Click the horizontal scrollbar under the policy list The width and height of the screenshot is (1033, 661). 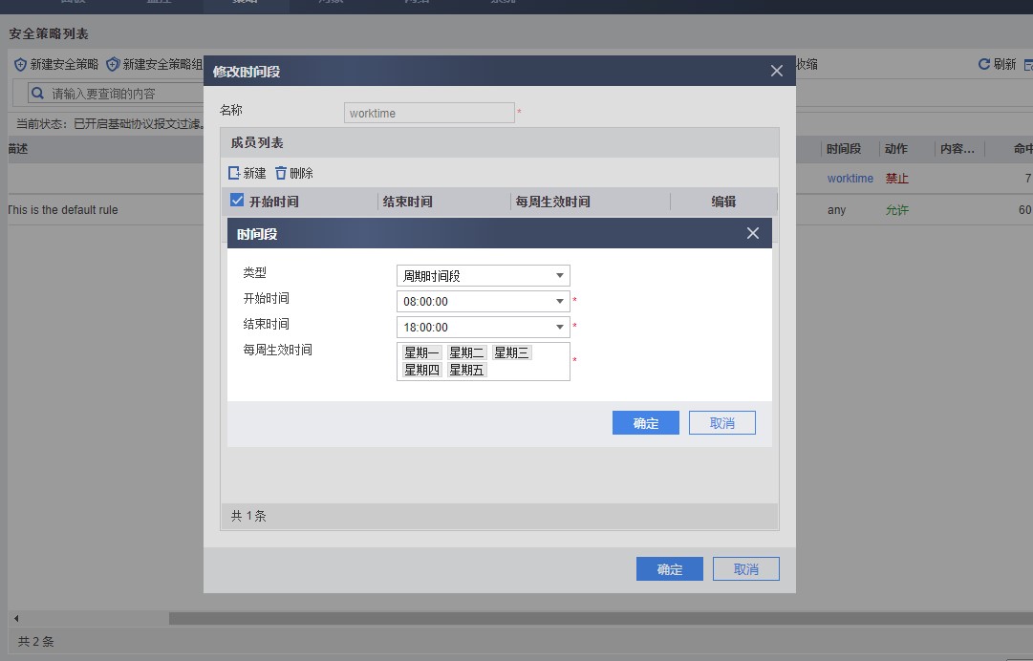click(573, 619)
